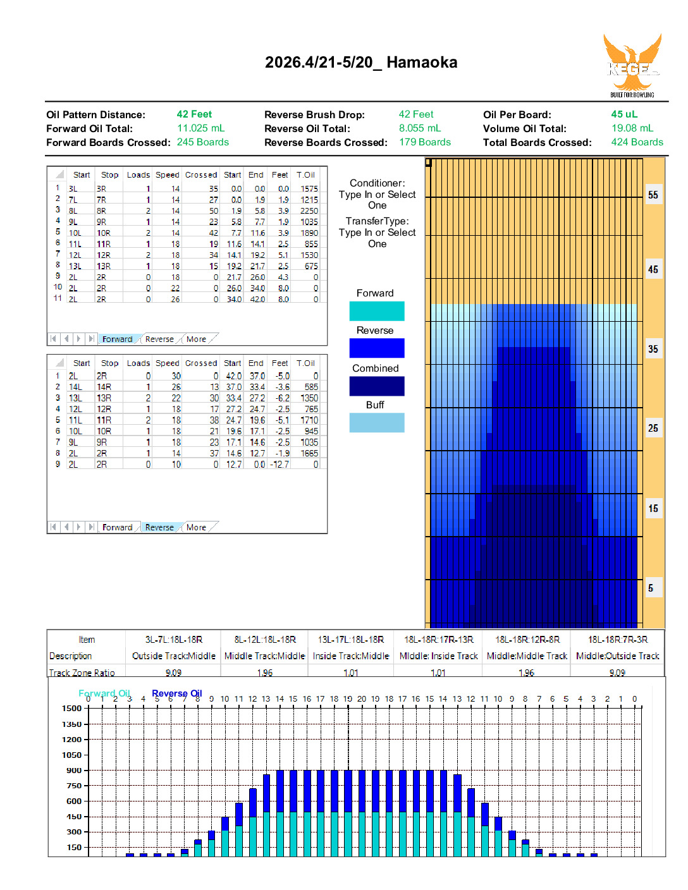Select the cyan Forward color swatch

coord(377,311)
